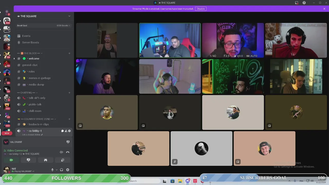The width and height of the screenshot is (329, 185).
Task: Open Task View on the taskbar
Action: pos(164,181)
